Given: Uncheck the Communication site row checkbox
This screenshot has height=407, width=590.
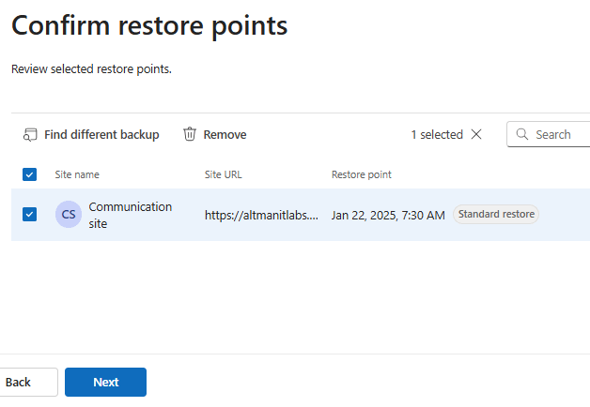Looking at the screenshot, I should (x=29, y=215).
